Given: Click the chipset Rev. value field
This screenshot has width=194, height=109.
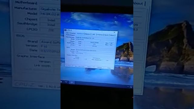Looking at the screenshot, I should point(111,43).
